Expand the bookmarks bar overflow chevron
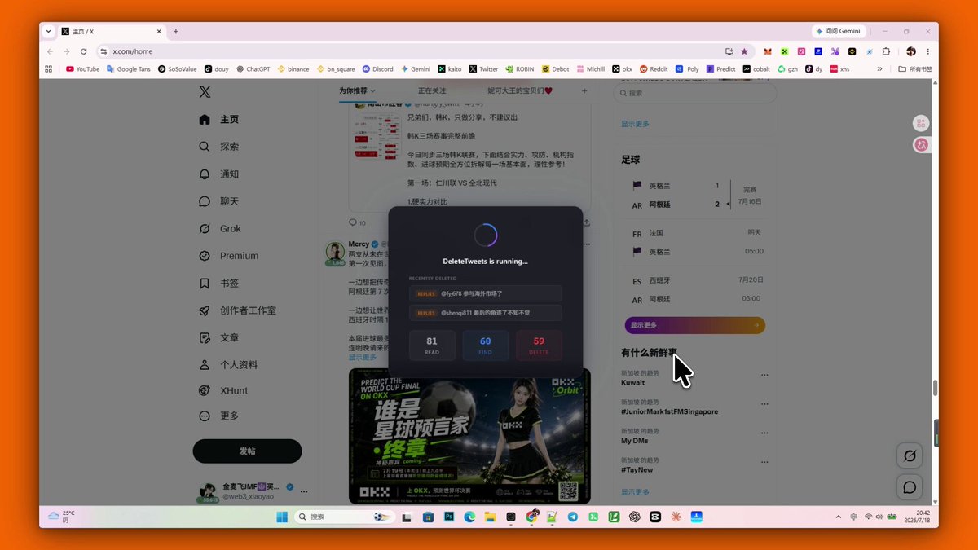This screenshot has height=550, width=978. [879, 69]
